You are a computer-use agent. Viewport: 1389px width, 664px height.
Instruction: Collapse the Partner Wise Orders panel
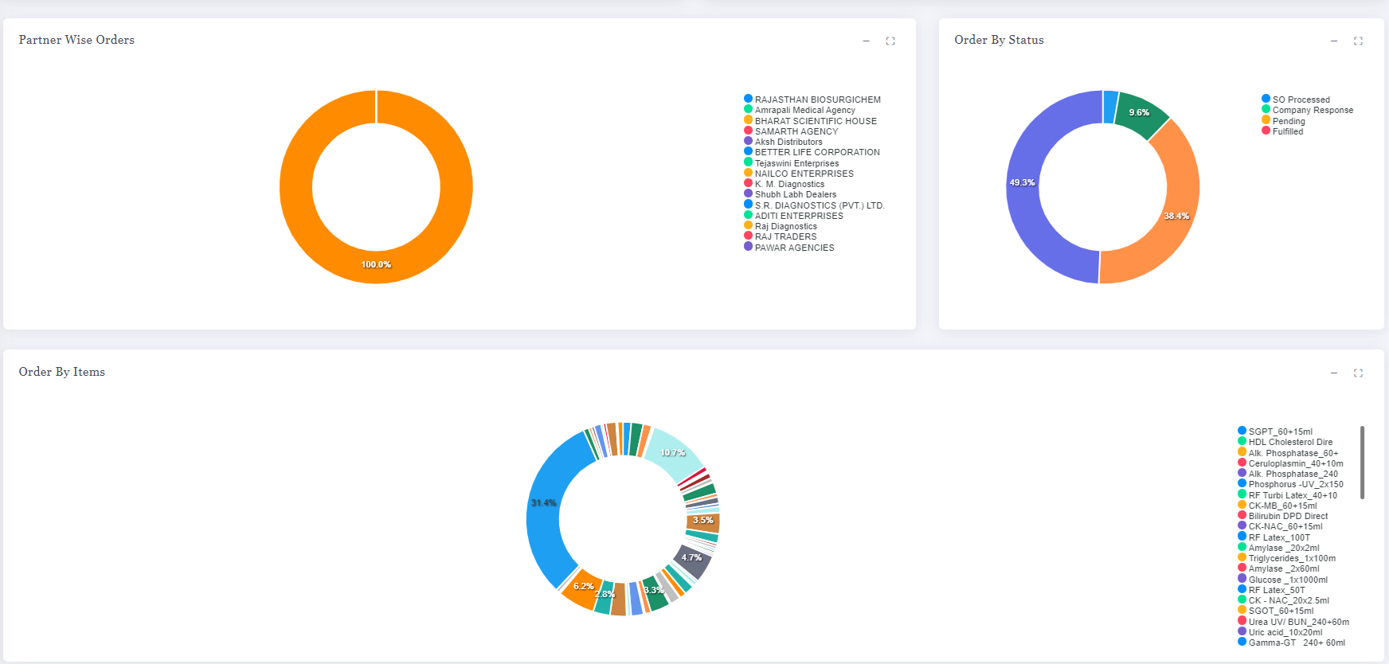(866, 41)
